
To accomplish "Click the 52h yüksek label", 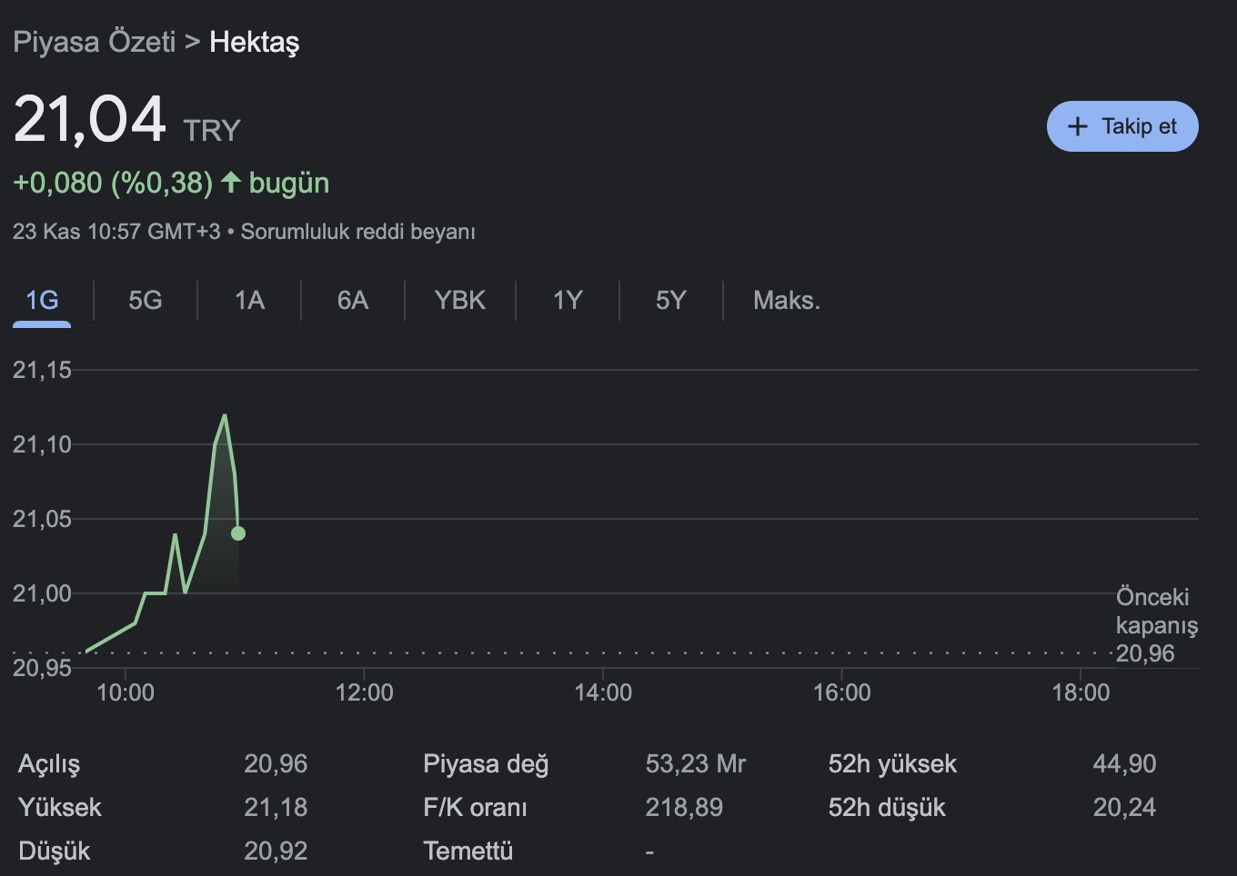I will pyautogui.click(x=892, y=764).
